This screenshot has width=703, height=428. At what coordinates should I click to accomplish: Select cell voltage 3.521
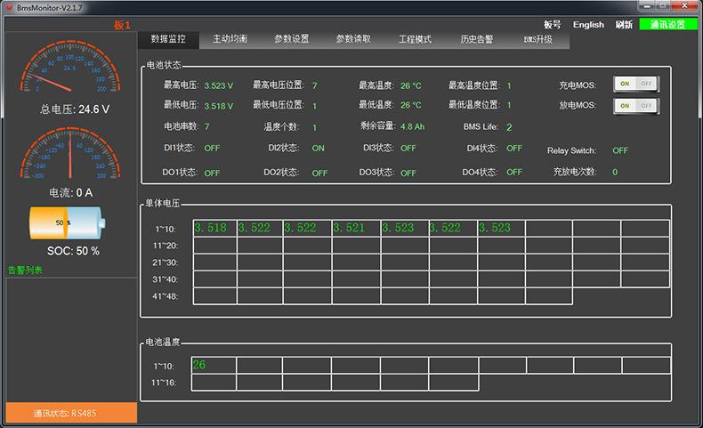pyautogui.click(x=356, y=228)
